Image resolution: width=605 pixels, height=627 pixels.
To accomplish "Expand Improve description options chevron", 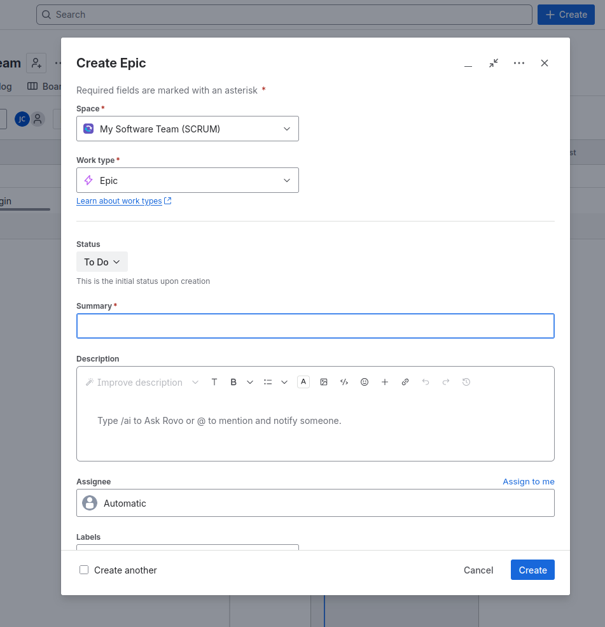I will point(195,383).
